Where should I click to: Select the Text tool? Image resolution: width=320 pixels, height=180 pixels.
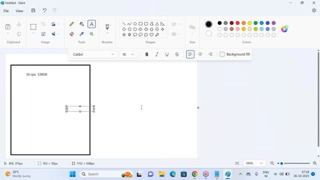(x=91, y=24)
